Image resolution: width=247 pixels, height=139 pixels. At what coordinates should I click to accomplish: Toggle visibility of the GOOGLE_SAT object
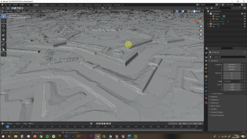pos(245,22)
